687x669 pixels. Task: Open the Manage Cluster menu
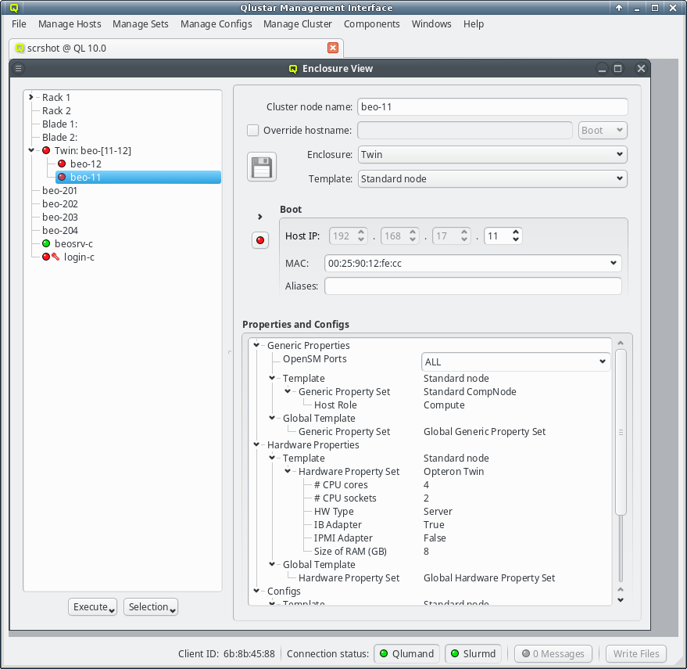pos(298,24)
